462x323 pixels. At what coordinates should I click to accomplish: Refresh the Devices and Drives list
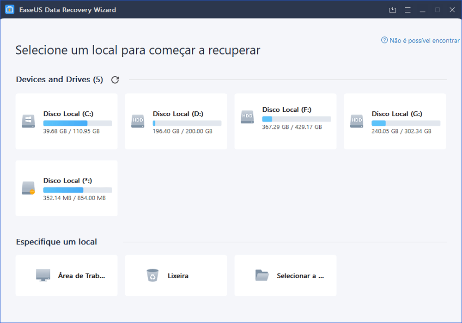[x=115, y=79]
